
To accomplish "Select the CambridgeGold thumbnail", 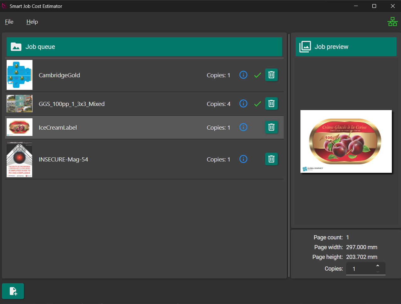I will point(20,75).
